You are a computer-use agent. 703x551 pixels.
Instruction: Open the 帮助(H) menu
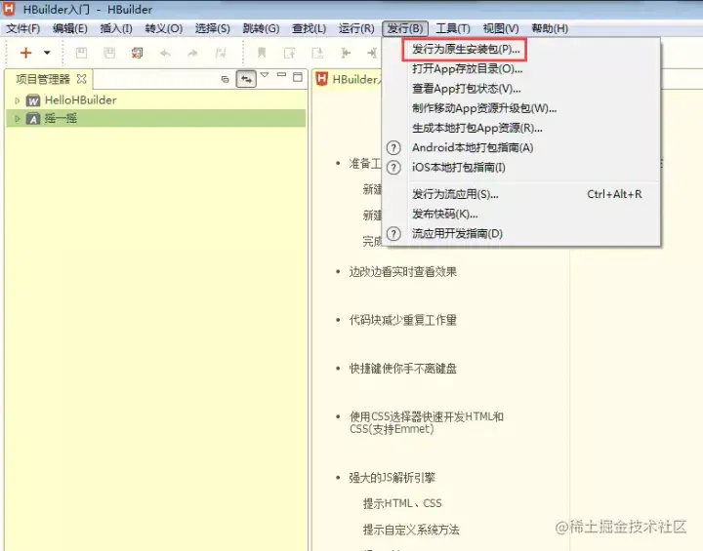point(550,28)
